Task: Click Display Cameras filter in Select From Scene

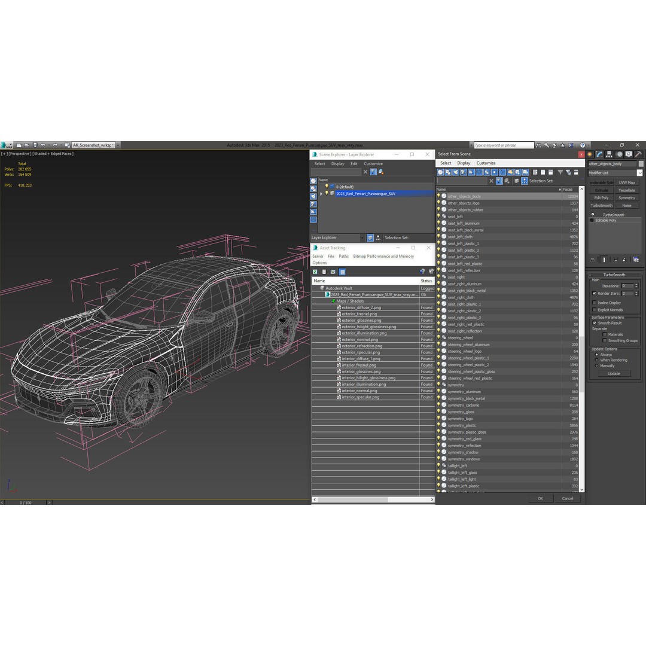Action: 463,172
